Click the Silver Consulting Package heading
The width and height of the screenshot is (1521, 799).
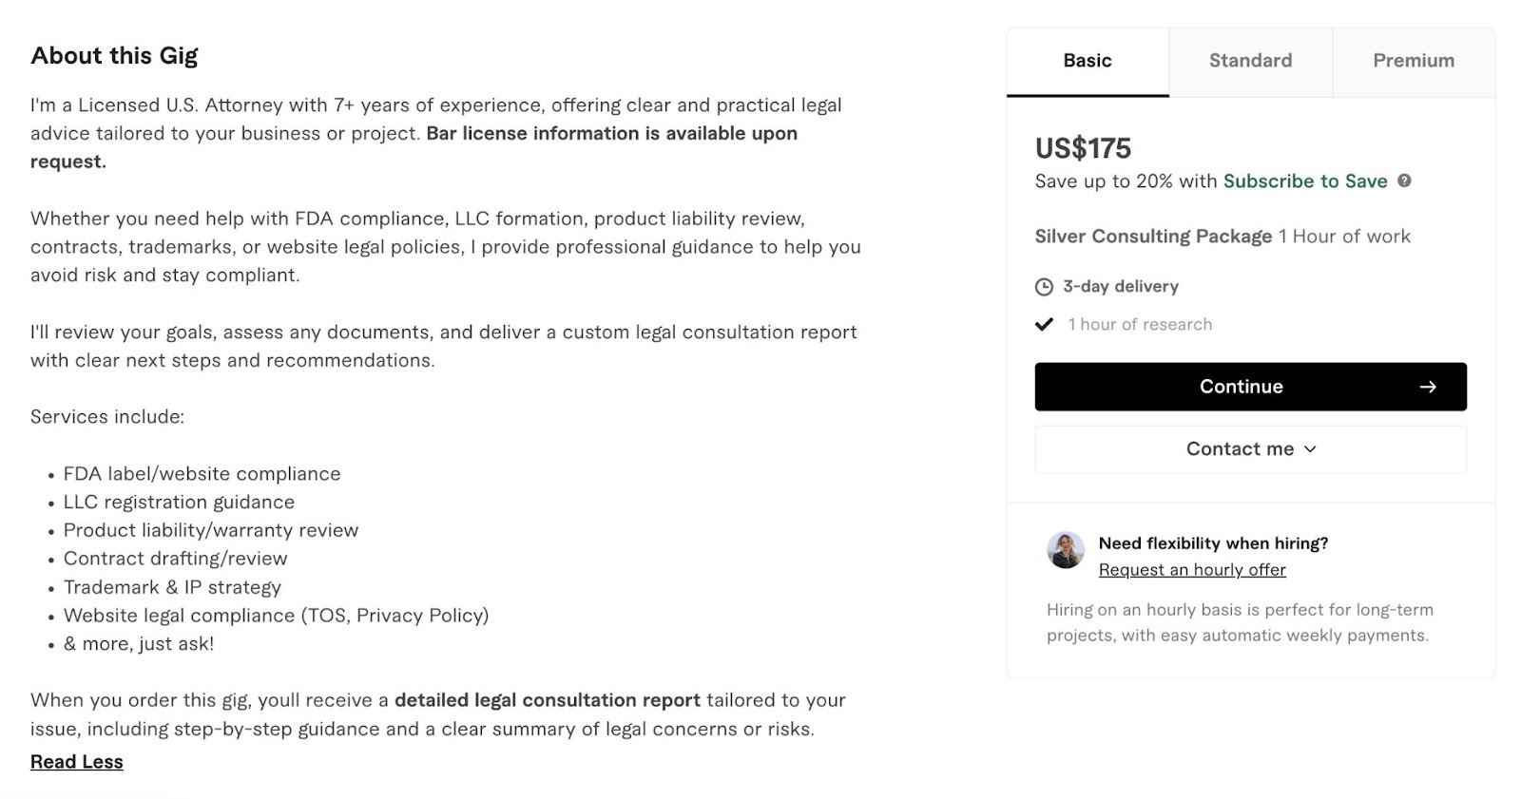pos(1153,236)
